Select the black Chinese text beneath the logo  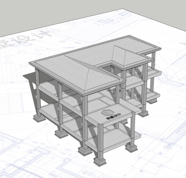pos(114,117)
